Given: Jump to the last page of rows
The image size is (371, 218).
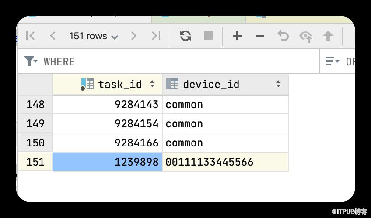Looking at the screenshot, I should (156, 36).
